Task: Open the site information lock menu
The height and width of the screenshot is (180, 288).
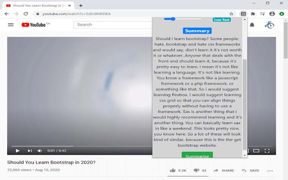Action: [x=37, y=13]
